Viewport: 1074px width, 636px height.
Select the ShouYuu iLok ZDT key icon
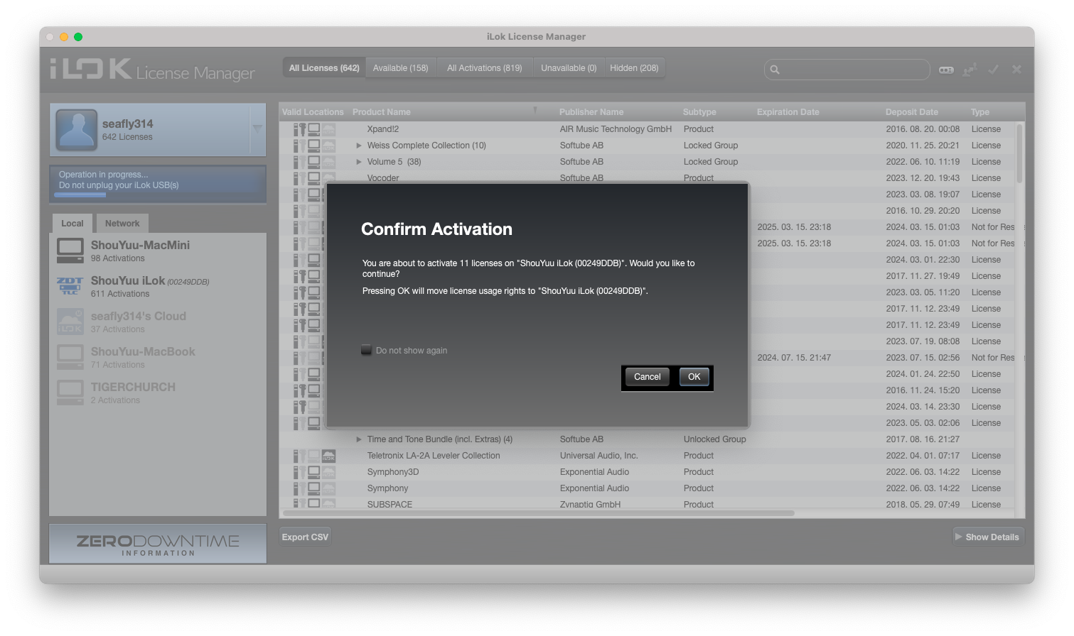[x=70, y=286]
